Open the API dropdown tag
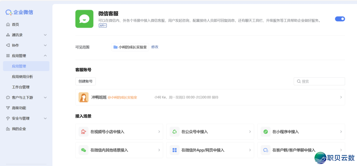The width and height of the screenshot is (357, 166). (103, 26)
